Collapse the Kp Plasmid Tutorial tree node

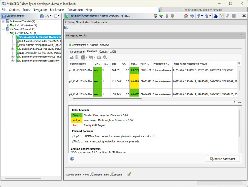pos(3,29)
